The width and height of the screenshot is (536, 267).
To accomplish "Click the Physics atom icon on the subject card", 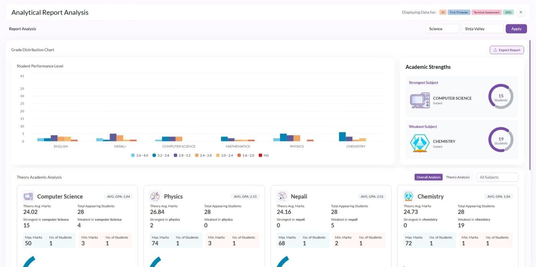I will (155, 196).
